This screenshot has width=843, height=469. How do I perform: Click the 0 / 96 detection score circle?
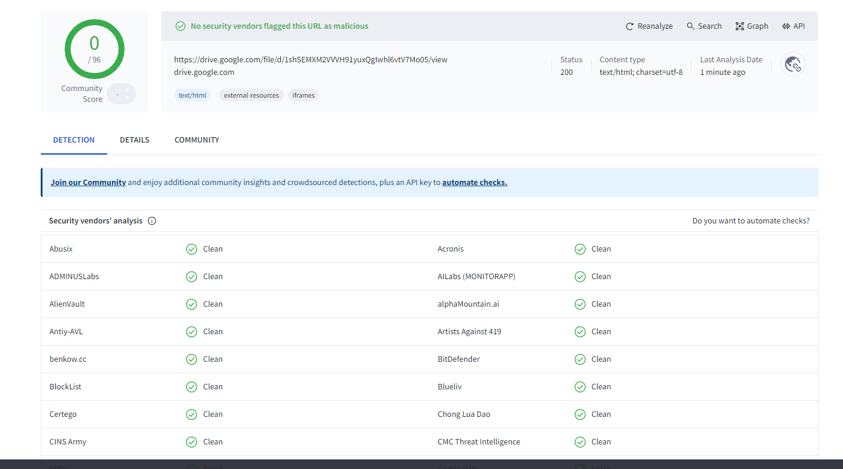coord(95,49)
